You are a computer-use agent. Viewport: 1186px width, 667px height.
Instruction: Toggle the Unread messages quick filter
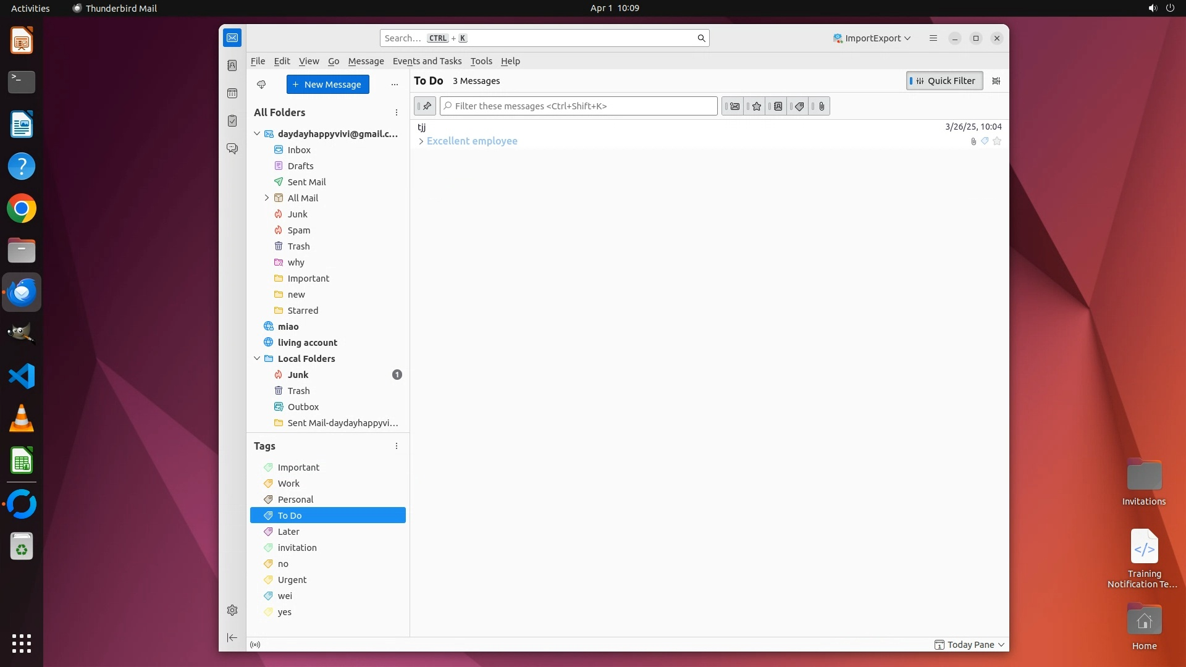coord(734,106)
